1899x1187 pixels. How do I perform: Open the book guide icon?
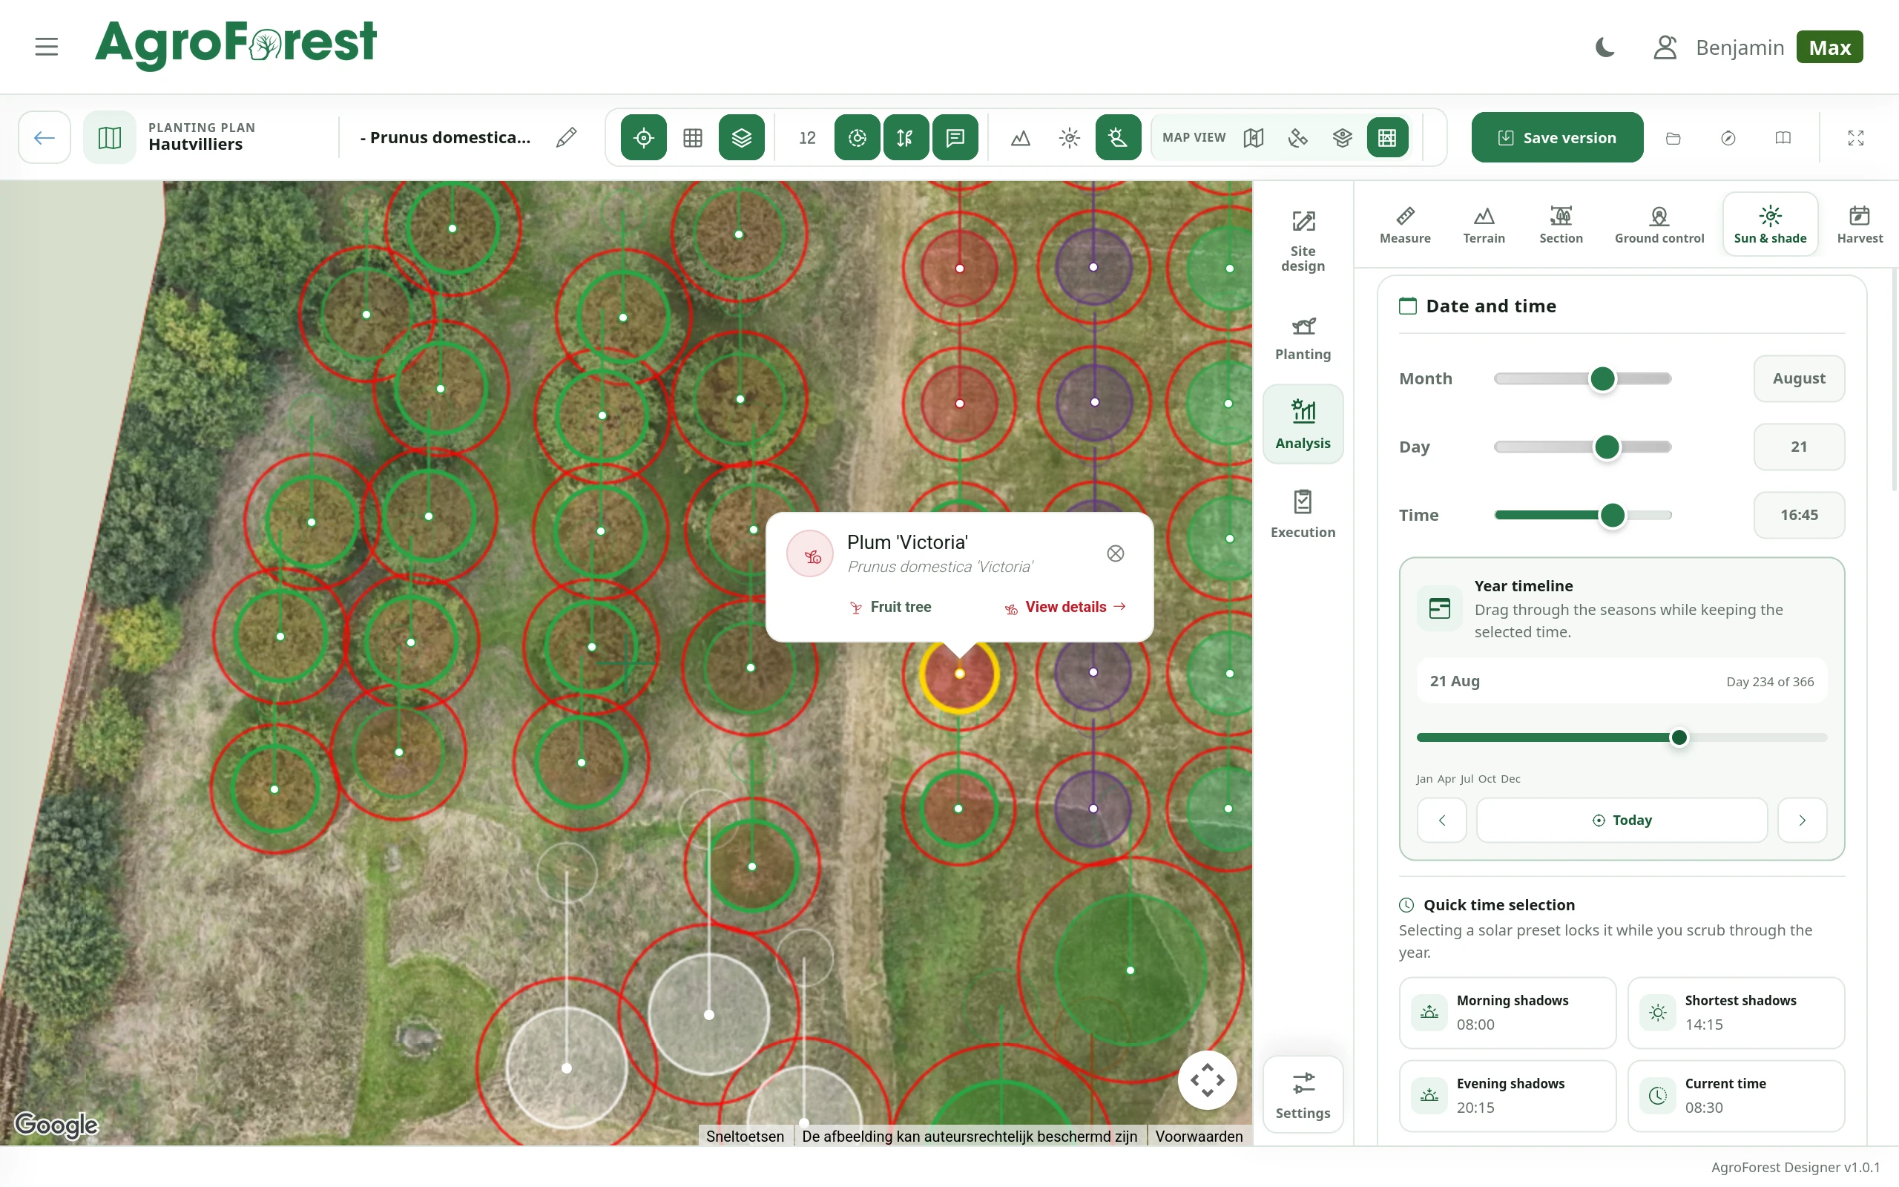tap(1783, 138)
